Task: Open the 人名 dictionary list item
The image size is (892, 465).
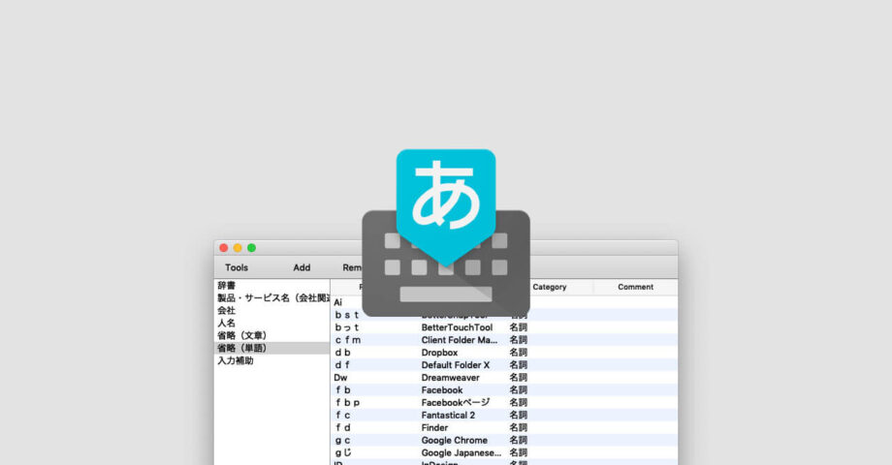Action: [226, 324]
